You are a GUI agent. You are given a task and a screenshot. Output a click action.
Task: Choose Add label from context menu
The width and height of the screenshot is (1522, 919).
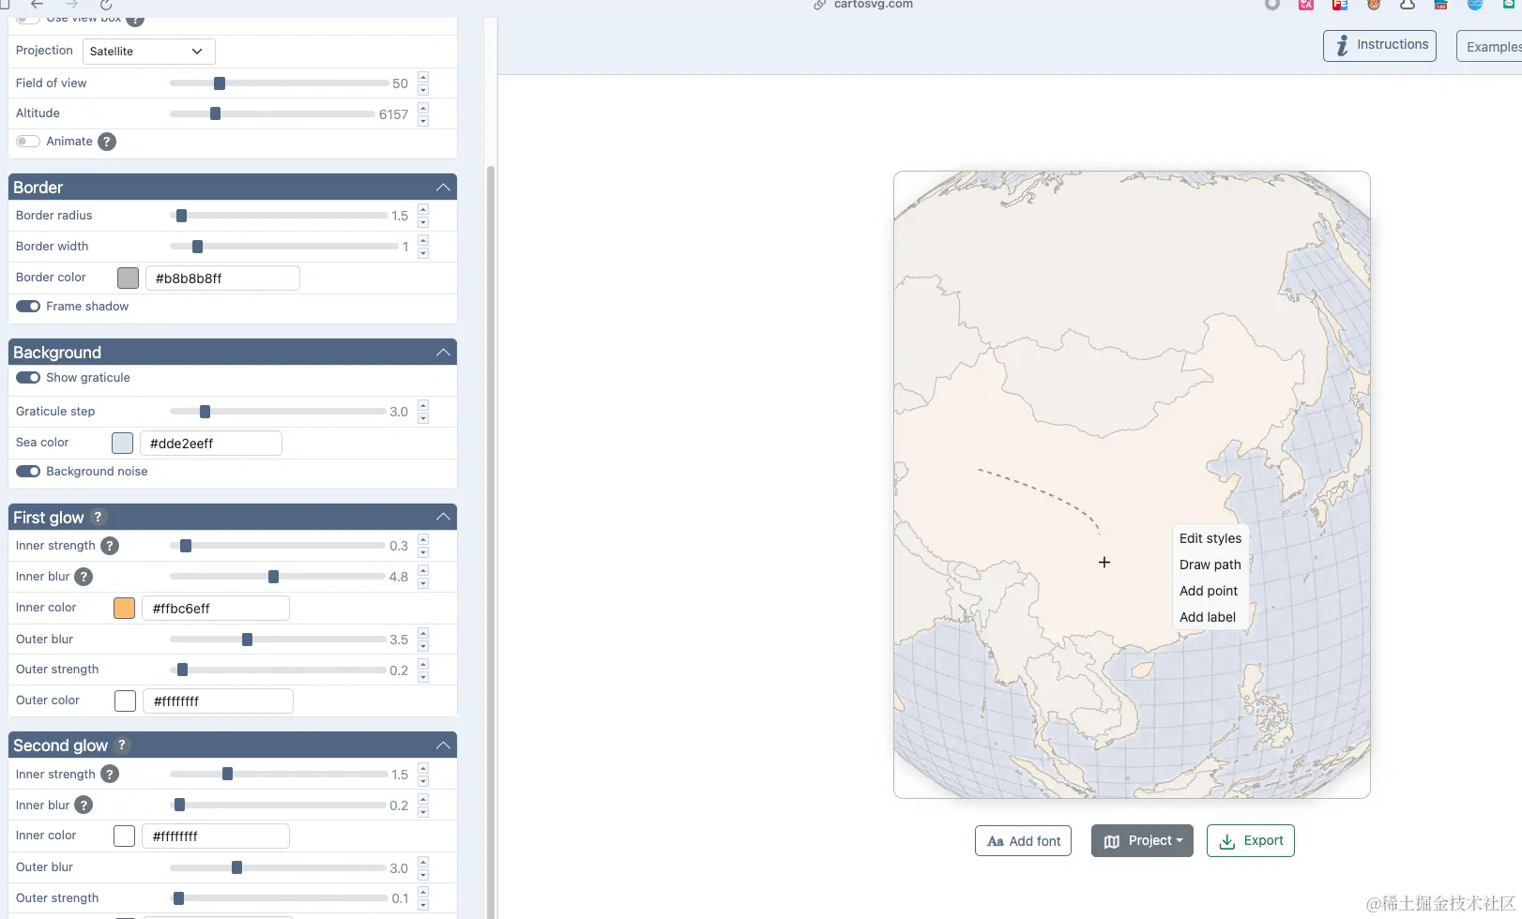(x=1208, y=617)
